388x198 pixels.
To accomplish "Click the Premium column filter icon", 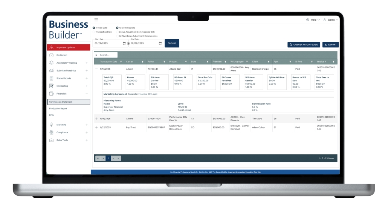I will click(x=225, y=61).
